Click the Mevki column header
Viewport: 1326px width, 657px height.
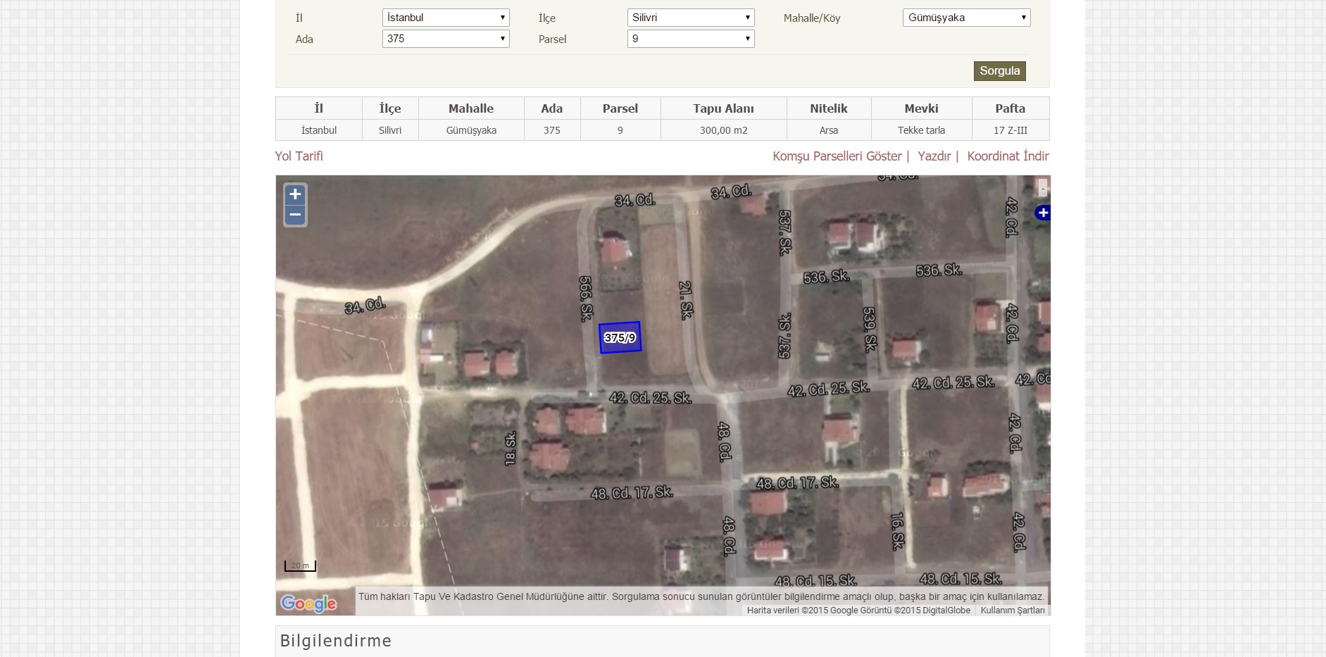click(x=922, y=108)
